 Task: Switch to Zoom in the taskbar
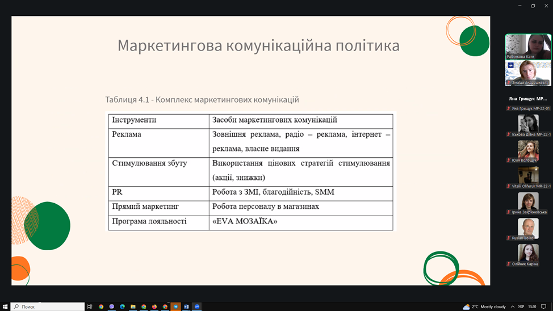click(x=197, y=306)
